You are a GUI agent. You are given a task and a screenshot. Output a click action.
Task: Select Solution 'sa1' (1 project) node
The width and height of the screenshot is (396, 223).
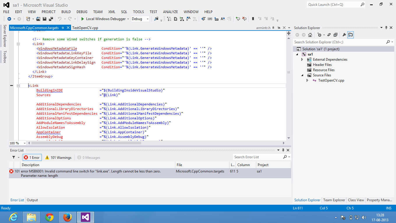(x=321, y=49)
